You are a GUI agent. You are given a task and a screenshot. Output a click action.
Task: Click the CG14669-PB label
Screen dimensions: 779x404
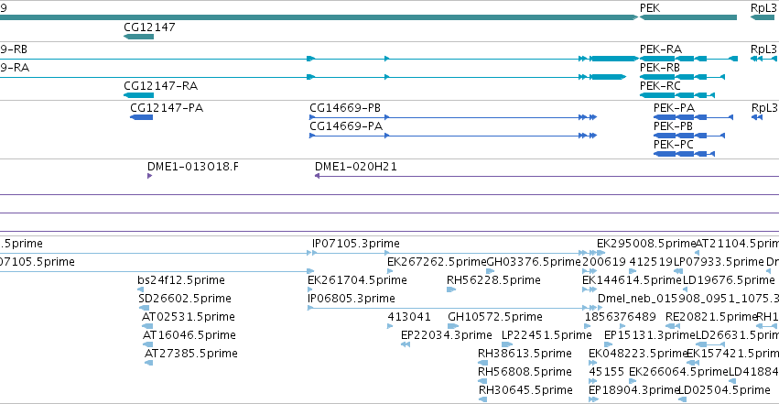[x=345, y=108]
